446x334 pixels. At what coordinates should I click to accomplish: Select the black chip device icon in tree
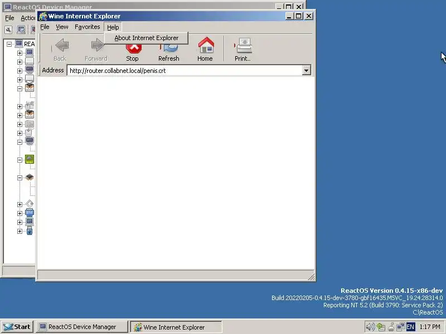point(30,178)
